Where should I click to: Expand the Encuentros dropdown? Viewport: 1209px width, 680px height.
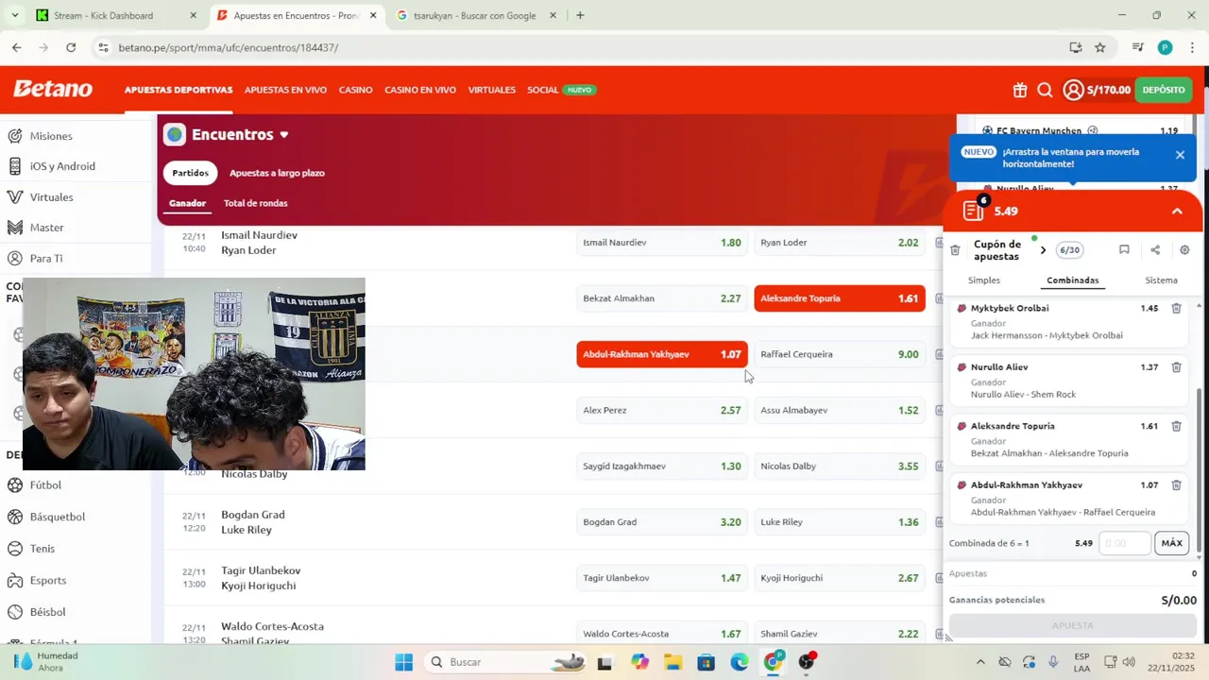(x=283, y=135)
